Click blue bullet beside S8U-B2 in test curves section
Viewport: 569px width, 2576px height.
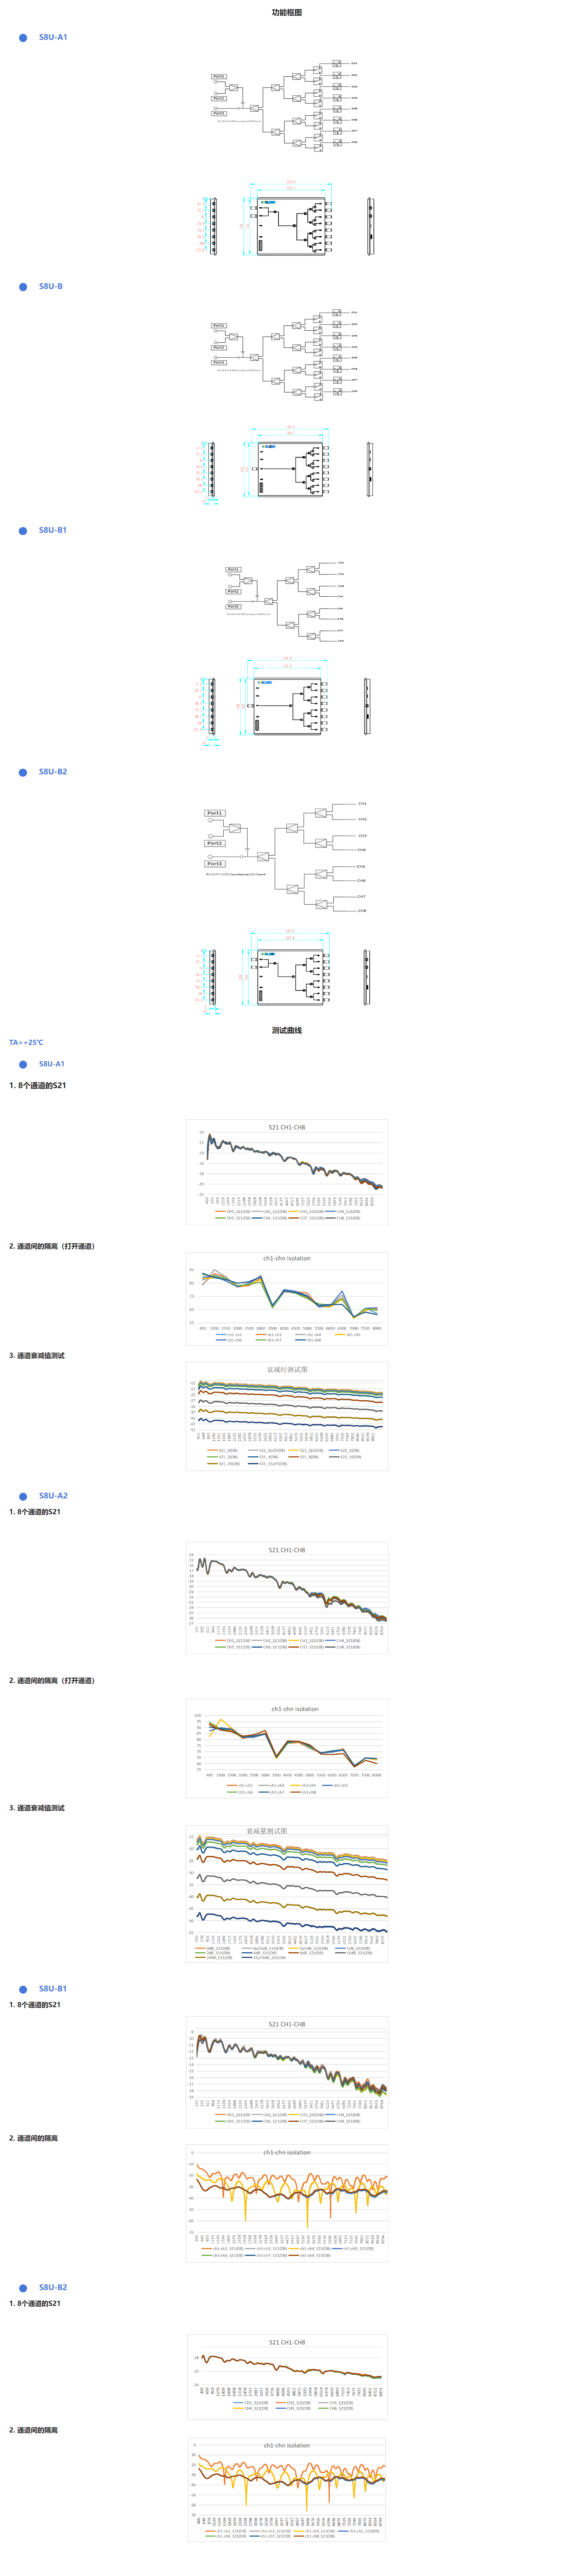pyautogui.click(x=23, y=2287)
